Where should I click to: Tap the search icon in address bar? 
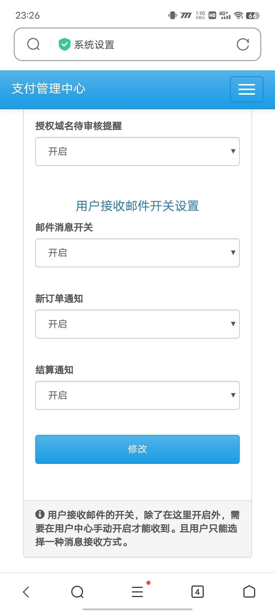[x=33, y=44]
